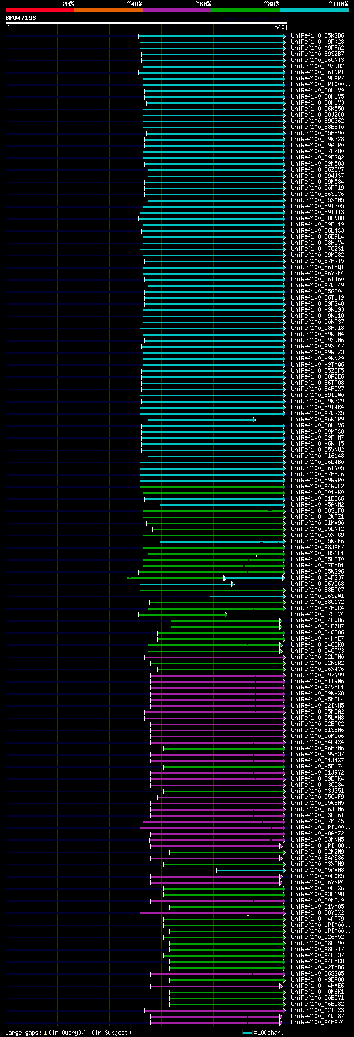The width and height of the screenshot is (354, 1037).
Task: Click the UniRef100_Q5LYN8 label
Action: coord(317,718)
